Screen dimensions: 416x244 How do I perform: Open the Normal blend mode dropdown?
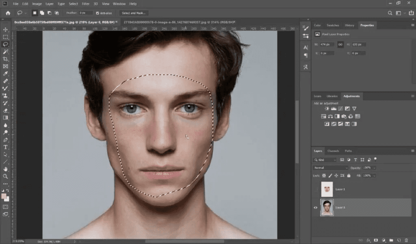331,168
